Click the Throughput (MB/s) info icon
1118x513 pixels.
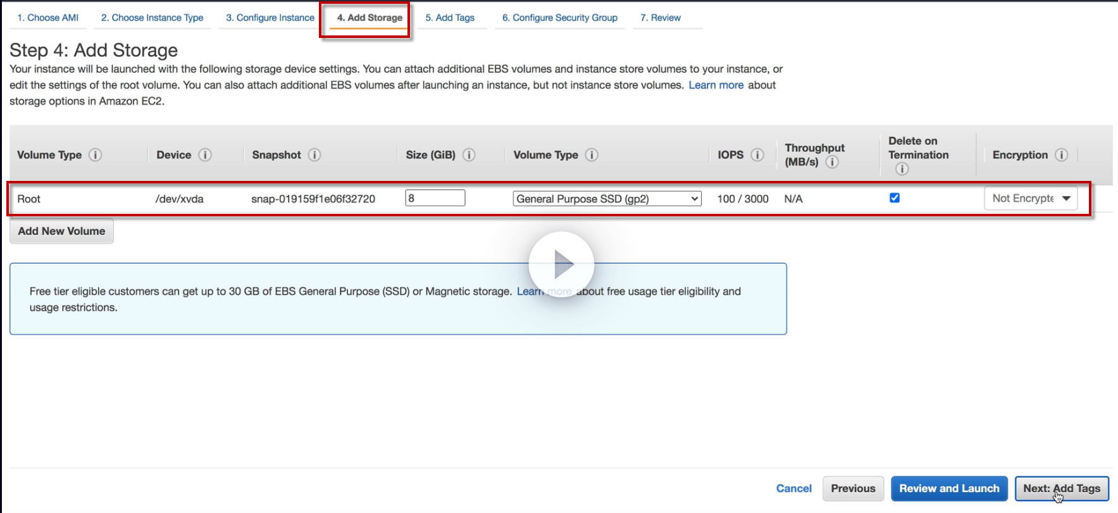(x=833, y=162)
